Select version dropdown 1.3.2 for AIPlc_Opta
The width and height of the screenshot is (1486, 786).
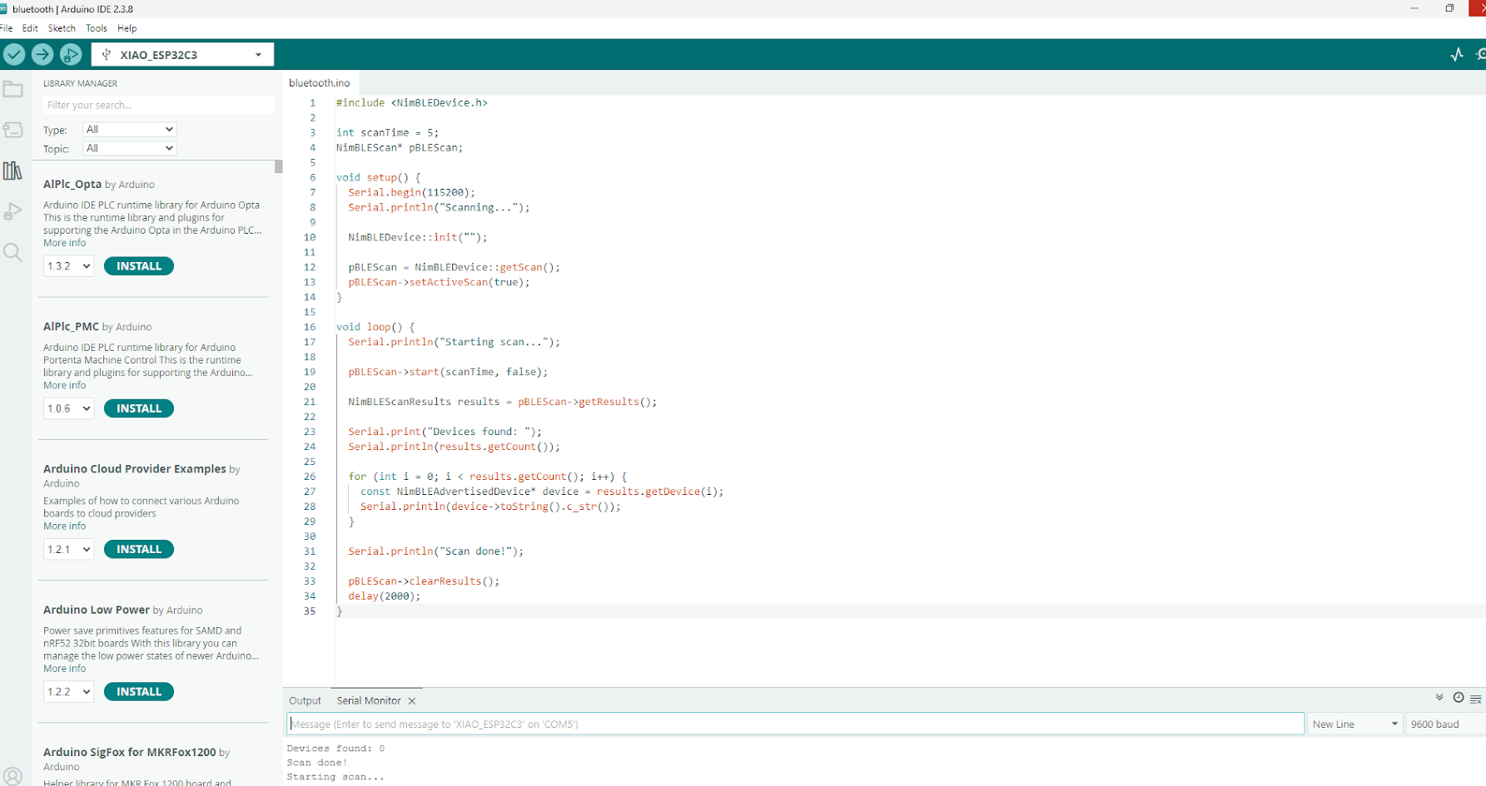point(68,266)
